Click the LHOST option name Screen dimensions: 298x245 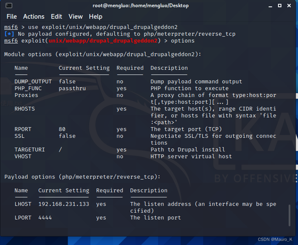pyautogui.click(x=23, y=204)
